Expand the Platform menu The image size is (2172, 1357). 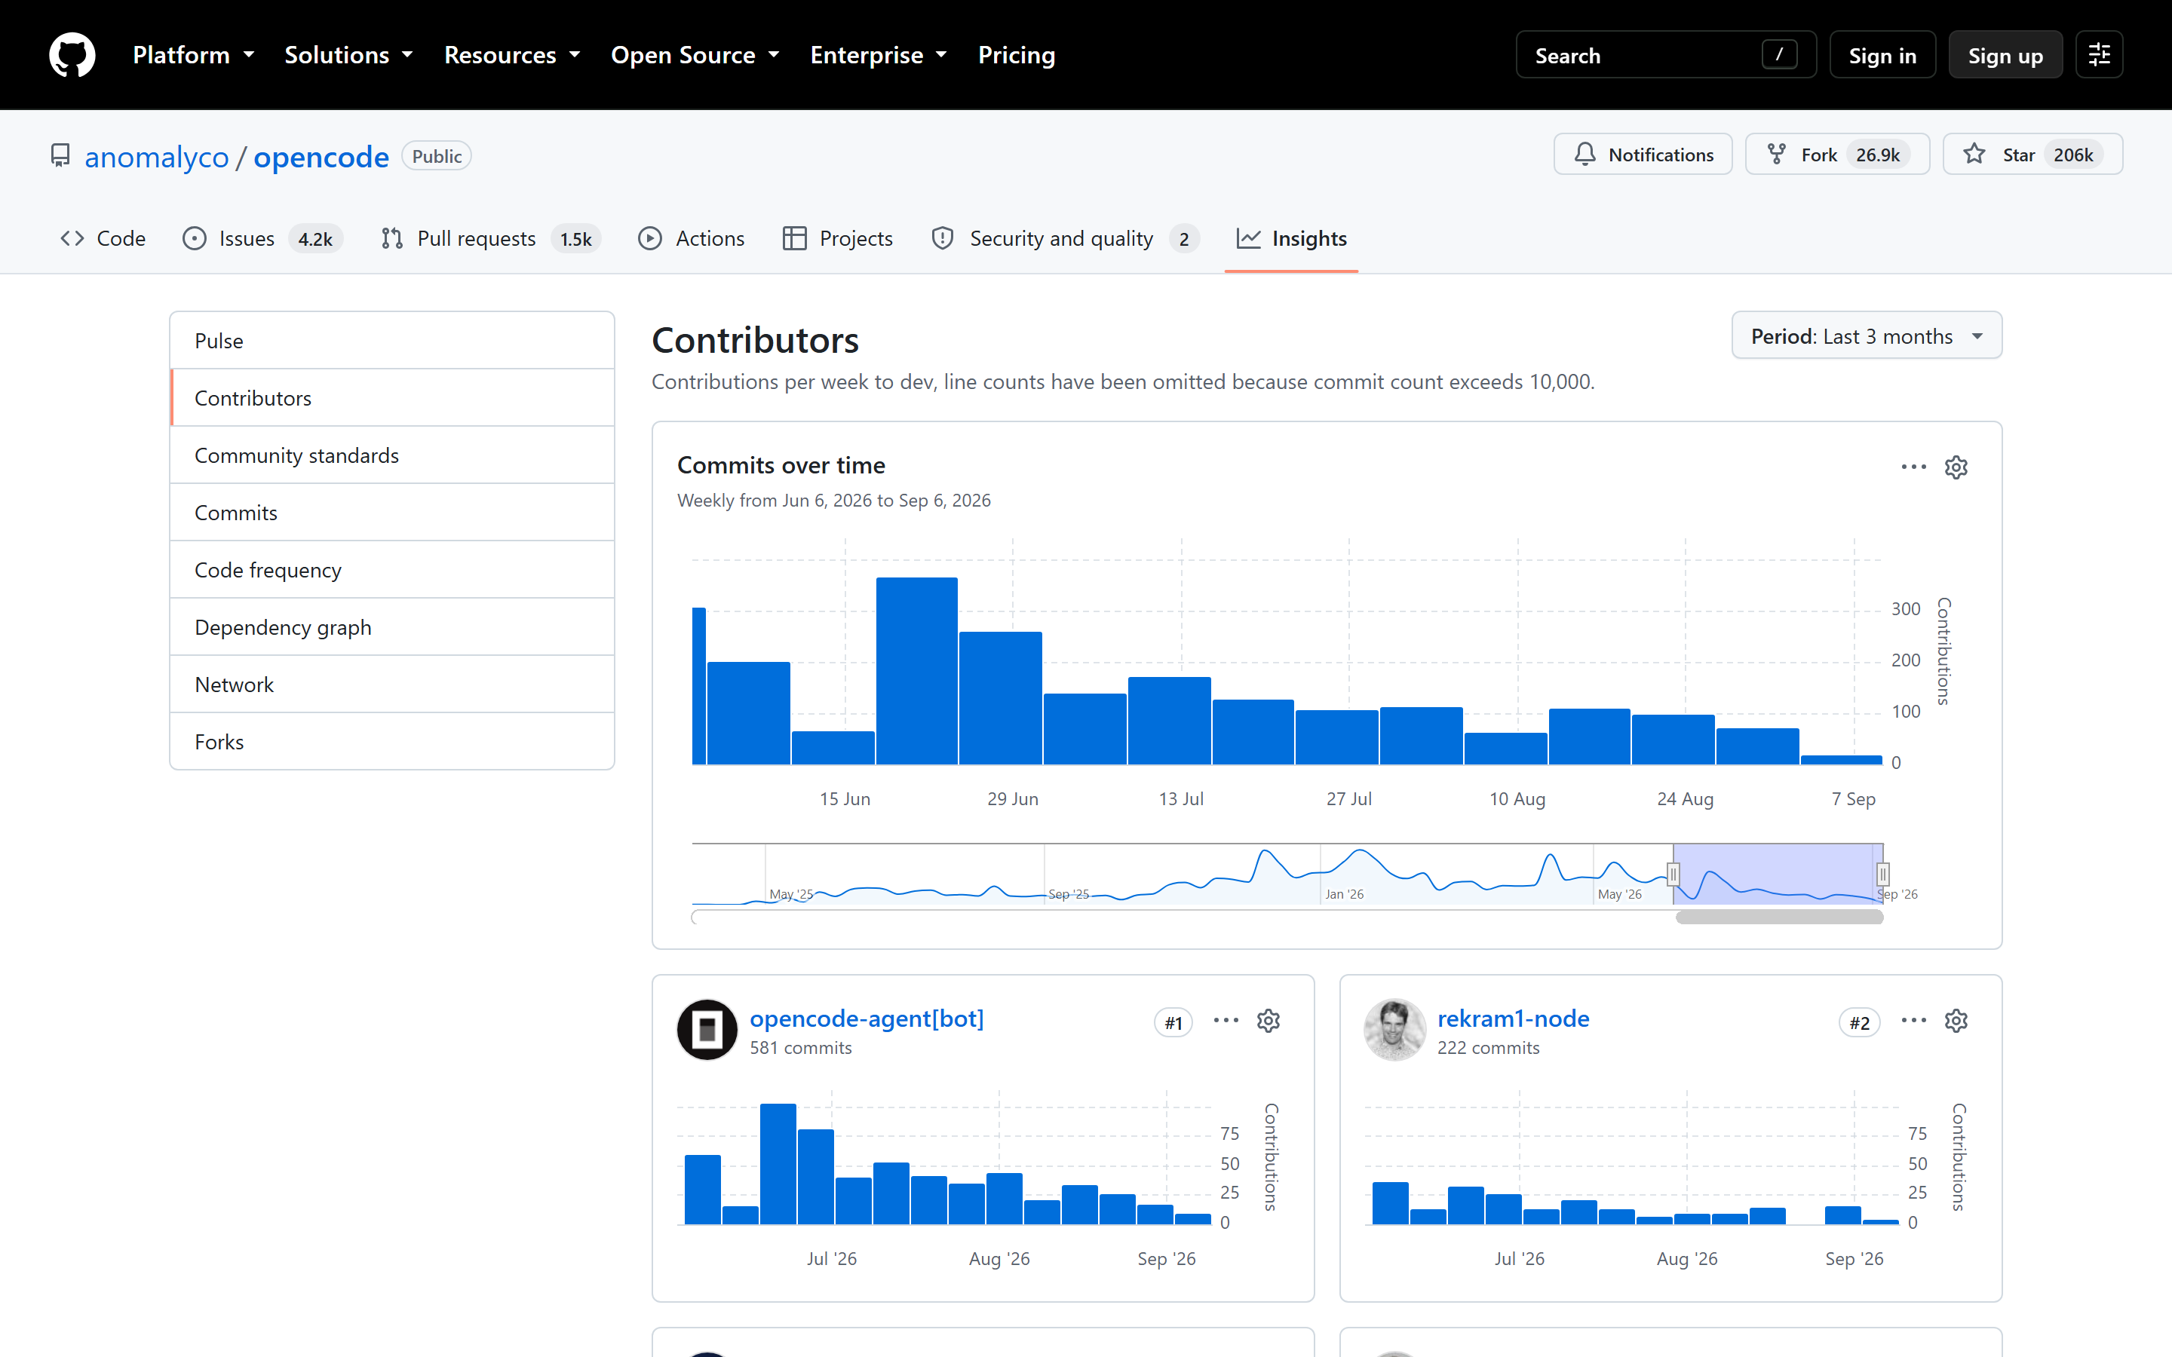(x=194, y=55)
